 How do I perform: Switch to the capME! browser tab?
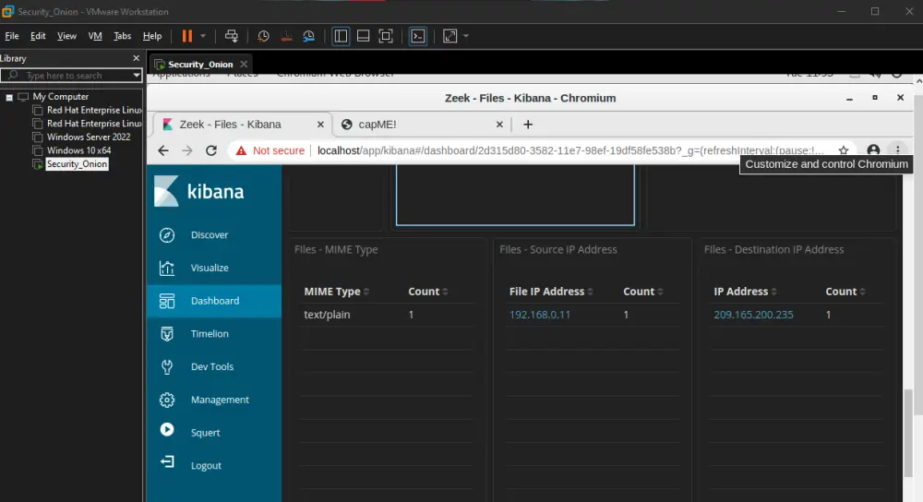(x=378, y=125)
